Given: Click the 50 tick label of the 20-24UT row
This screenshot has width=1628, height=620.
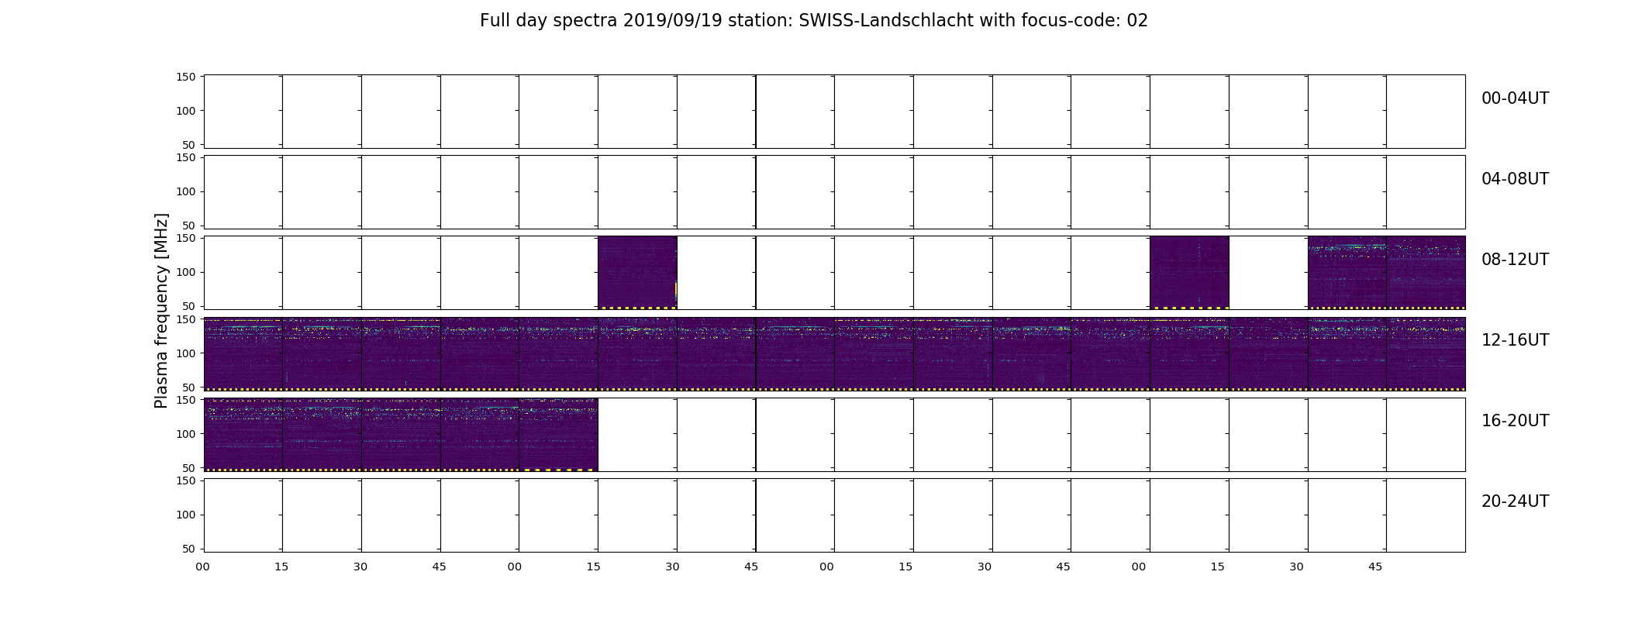Looking at the screenshot, I should pos(189,549).
